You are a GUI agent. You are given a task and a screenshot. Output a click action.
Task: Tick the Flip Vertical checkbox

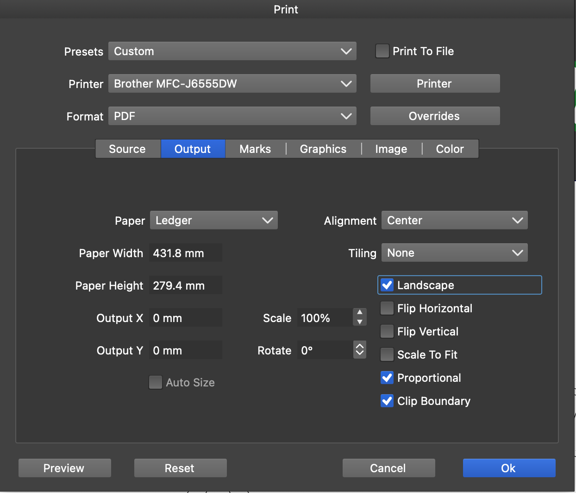pos(387,332)
